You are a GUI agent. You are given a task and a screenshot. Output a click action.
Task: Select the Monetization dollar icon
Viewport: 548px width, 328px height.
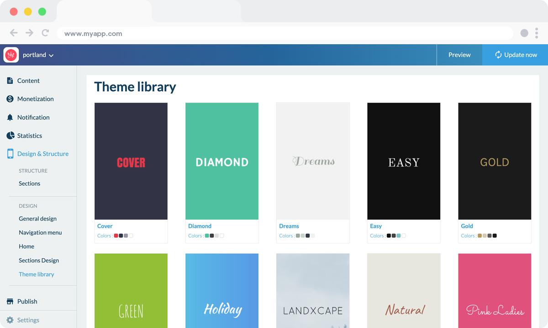tap(10, 99)
